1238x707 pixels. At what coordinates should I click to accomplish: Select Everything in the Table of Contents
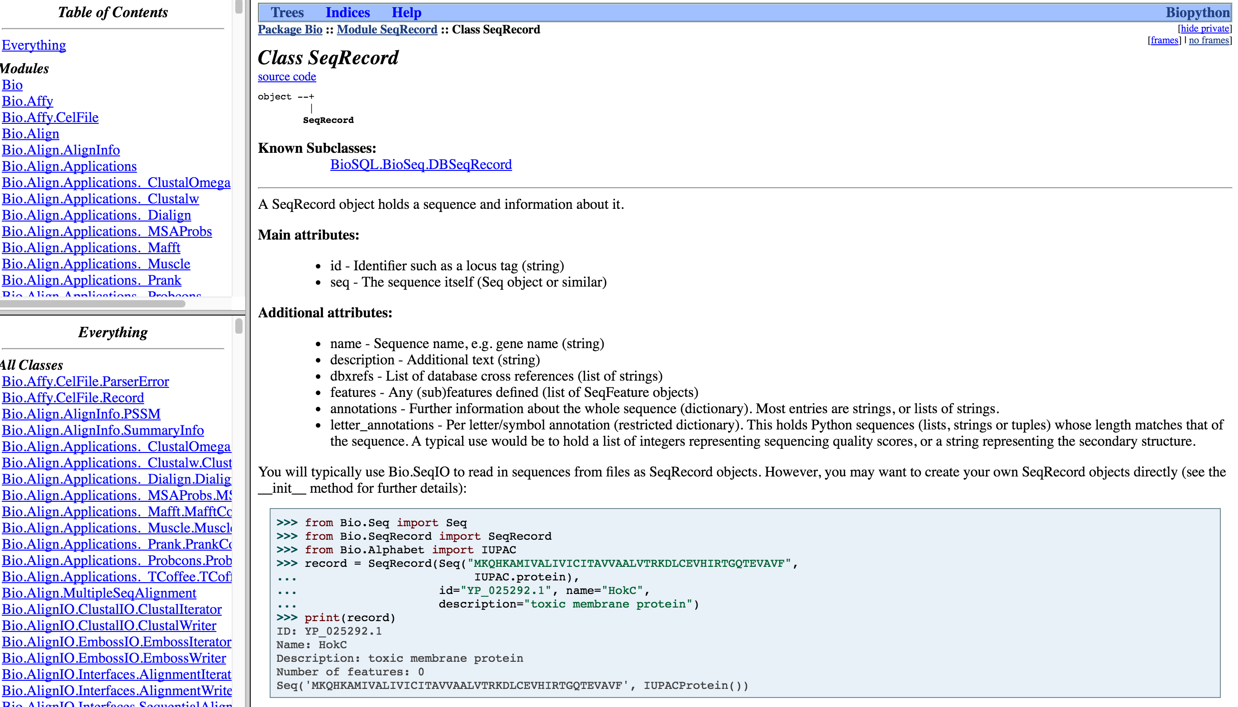click(x=33, y=45)
